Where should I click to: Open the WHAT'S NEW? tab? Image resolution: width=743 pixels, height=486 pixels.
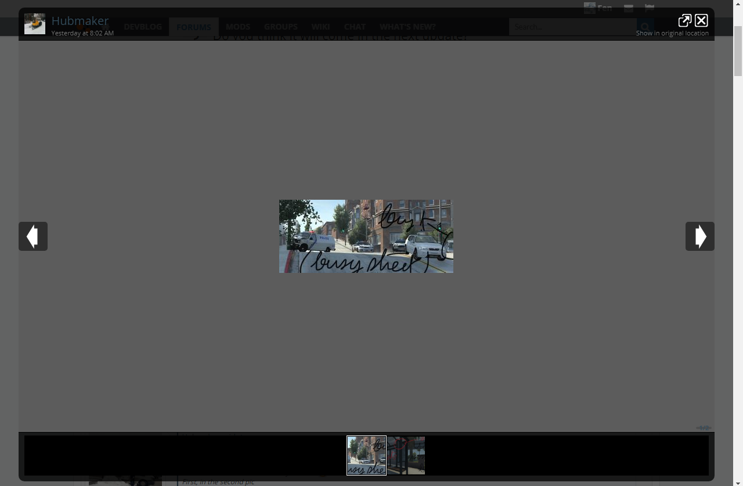coord(407,27)
